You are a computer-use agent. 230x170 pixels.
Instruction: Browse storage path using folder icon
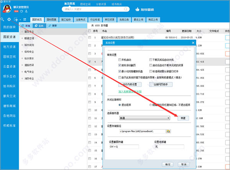tap(168, 131)
